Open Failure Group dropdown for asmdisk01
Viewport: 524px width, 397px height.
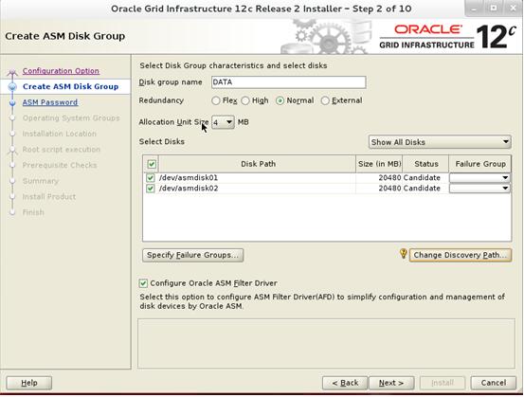479,178
